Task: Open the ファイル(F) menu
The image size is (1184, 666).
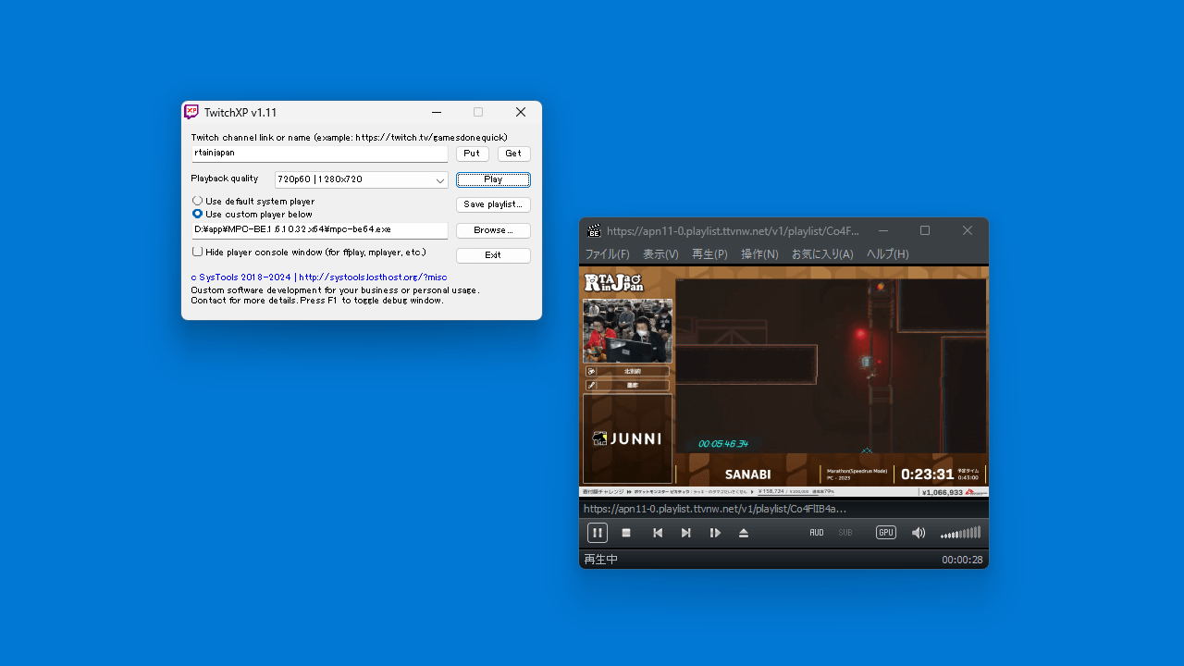Action: click(x=607, y=253)
